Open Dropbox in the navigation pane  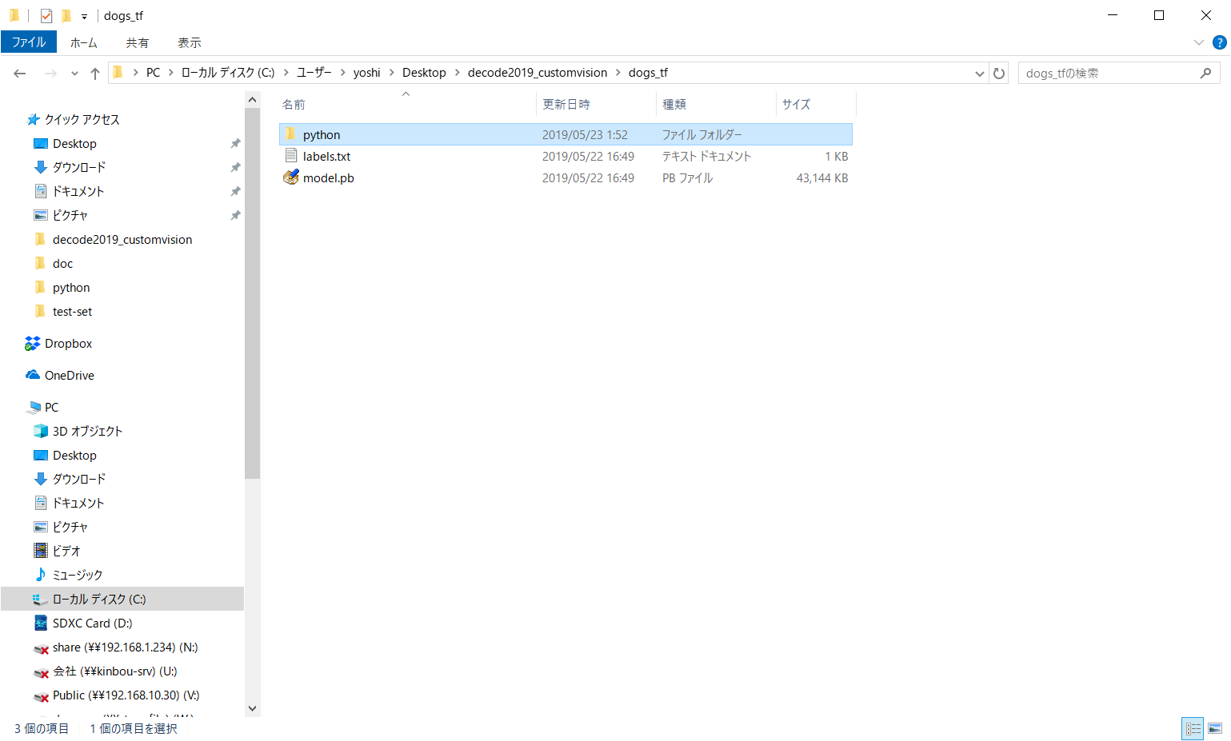(68, 344)
